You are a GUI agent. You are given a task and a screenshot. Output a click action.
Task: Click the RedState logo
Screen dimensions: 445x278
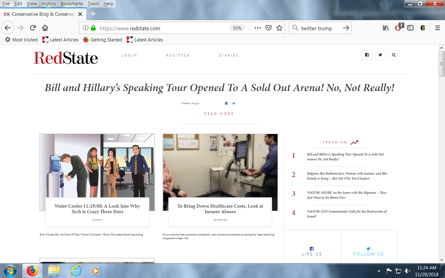(x=66, y=58)
